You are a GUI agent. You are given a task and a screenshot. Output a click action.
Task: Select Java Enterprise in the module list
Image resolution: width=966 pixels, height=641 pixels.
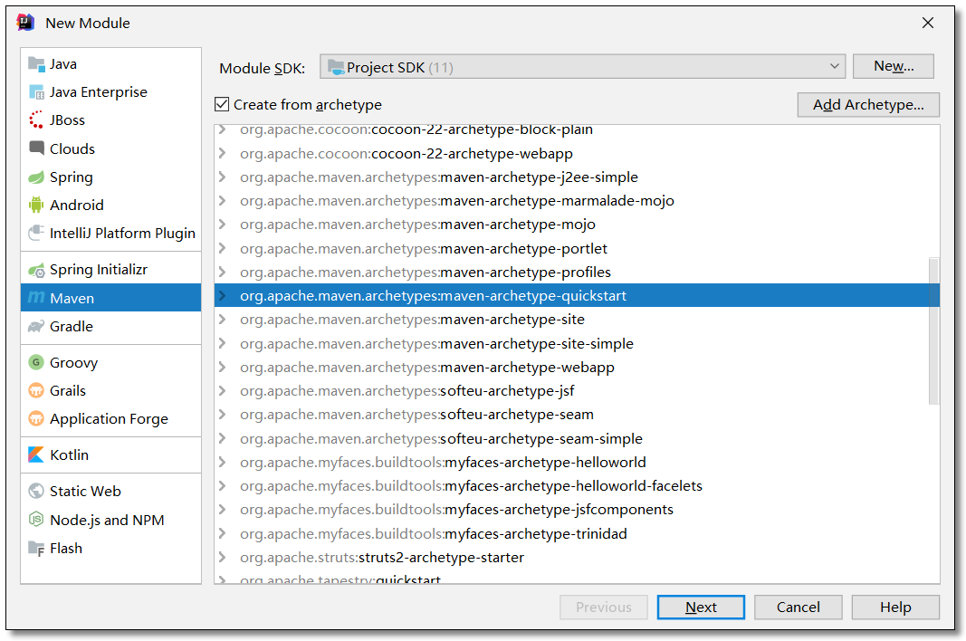pyautogui.click(x=98, y=92)
